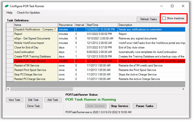Select the Dispatch Notifications - Company 1 row
This screenshot has width=196, height=122.
[x=35, y=29]
